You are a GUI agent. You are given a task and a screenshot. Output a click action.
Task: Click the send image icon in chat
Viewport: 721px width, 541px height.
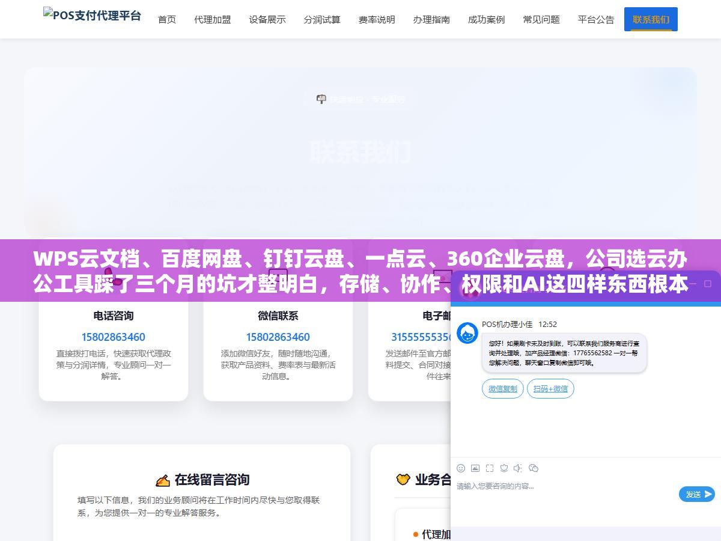pos(475,468)
